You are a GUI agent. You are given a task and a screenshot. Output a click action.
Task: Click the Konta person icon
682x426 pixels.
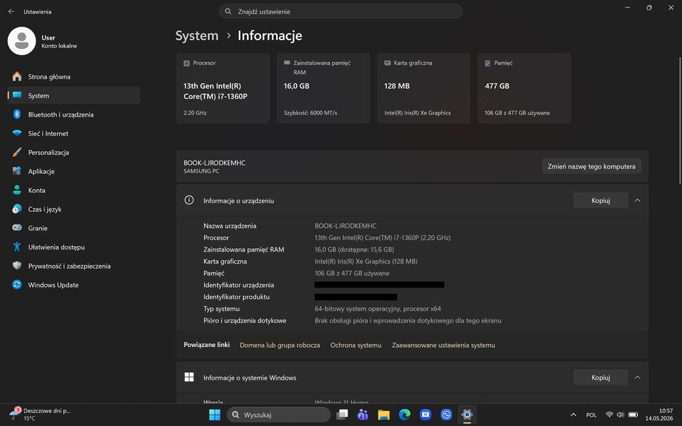17,190
